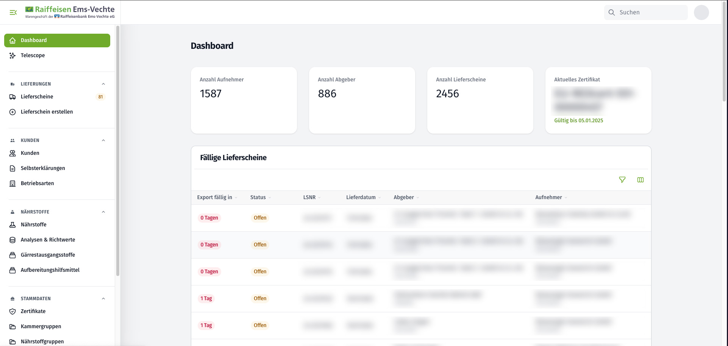Collapse the Stammdaten section chevron
This screenshot has height=346, width=728.
click(x=103, y=299)
